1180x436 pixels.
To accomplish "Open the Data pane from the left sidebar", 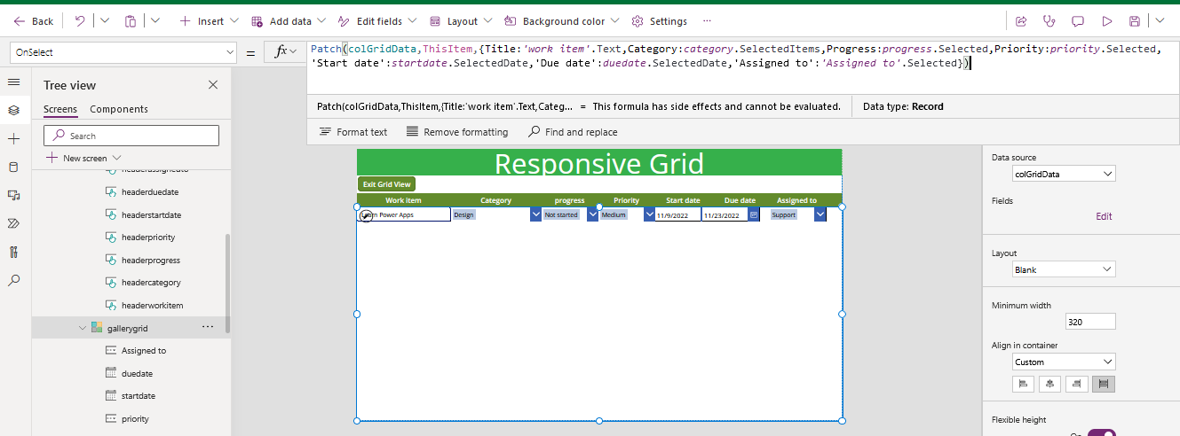I will (13, 167).
